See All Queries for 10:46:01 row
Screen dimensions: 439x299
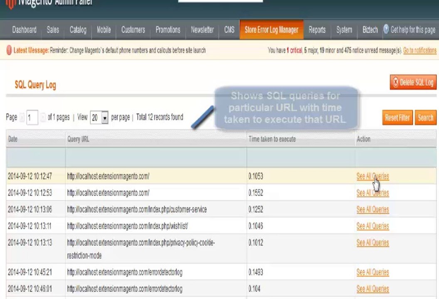tap(372, 289)
